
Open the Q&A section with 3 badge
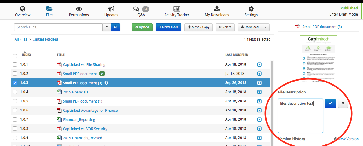pyautogui.click(x=141, y=11)
